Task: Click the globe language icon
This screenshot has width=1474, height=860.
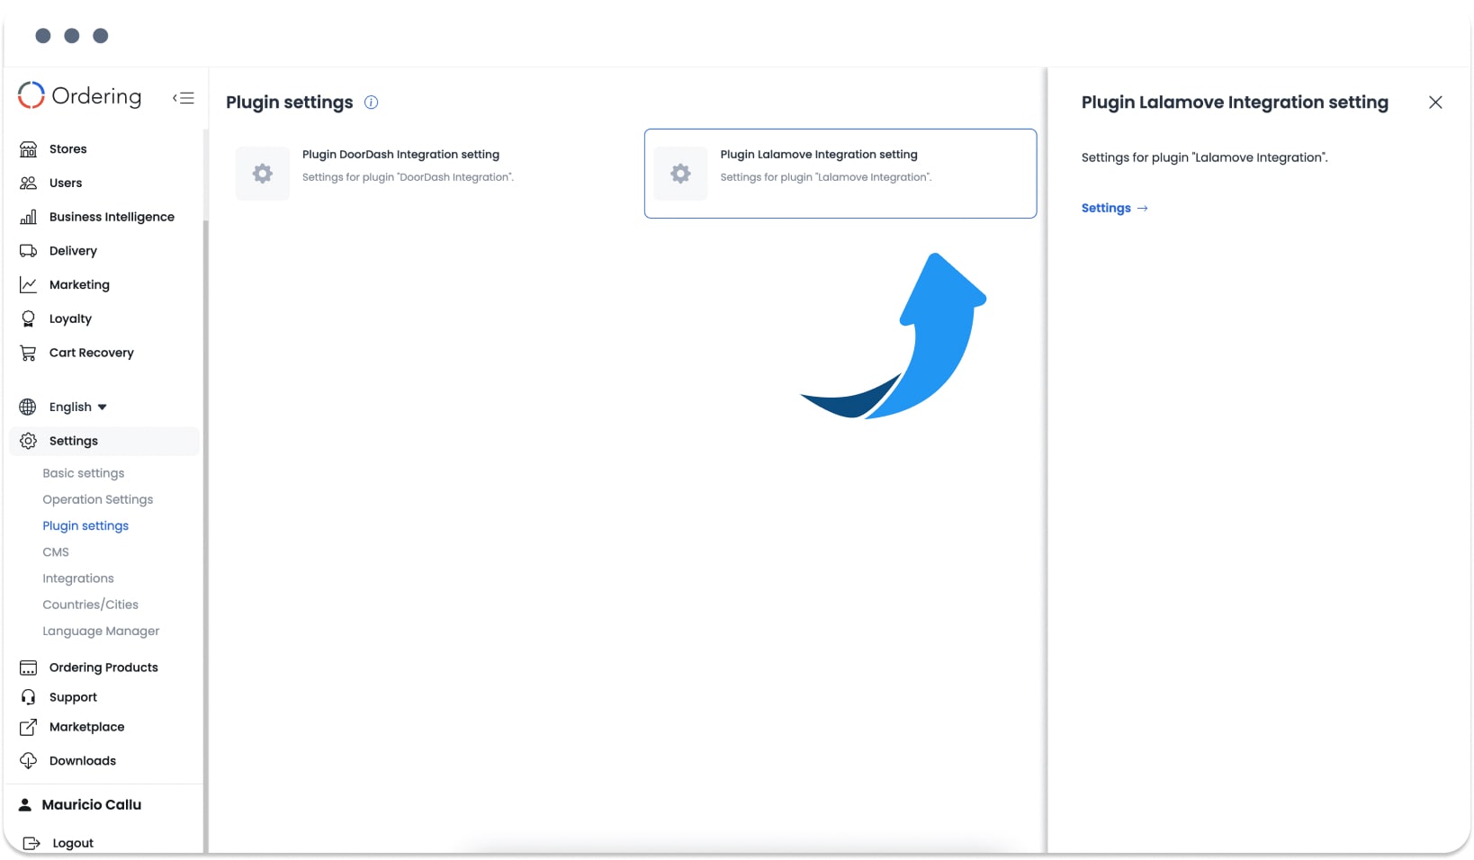Action: pos(28,407)
